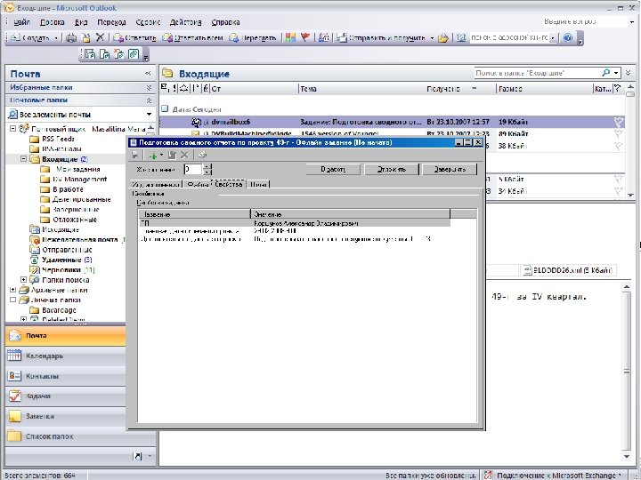Collapse the Почтовый ящик mailbox tree node
The image size is (641, 480).
click(13, 129)
